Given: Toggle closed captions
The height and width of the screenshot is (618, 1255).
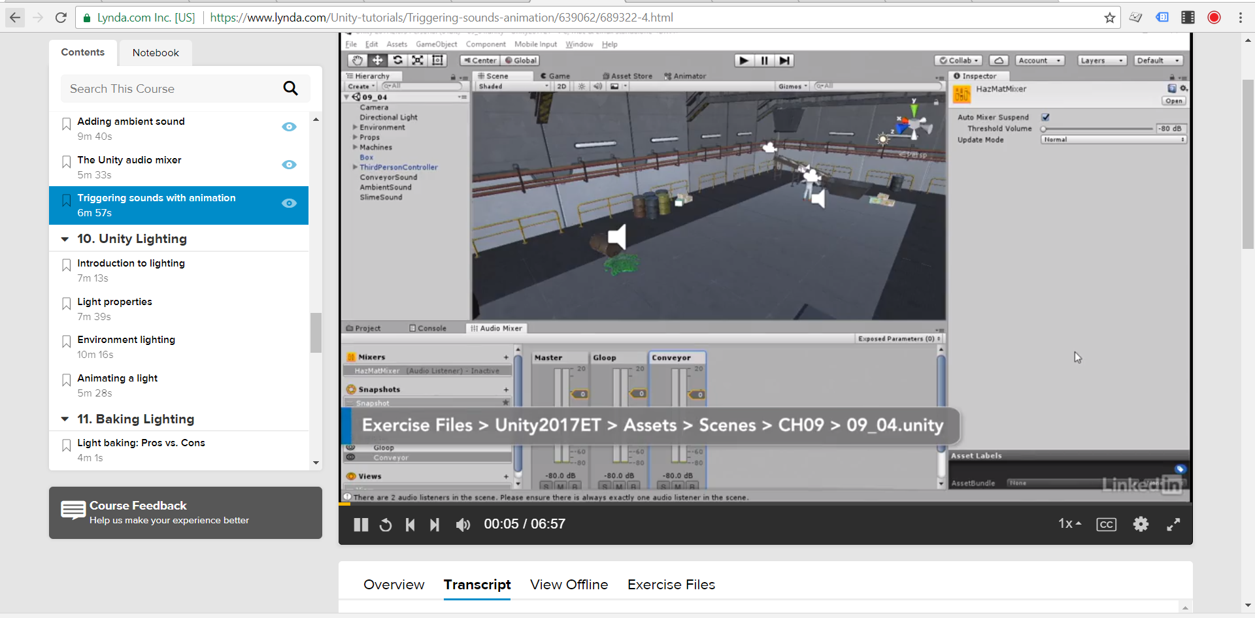Looking at the screenshot, I should click(x=1106, y=525).
